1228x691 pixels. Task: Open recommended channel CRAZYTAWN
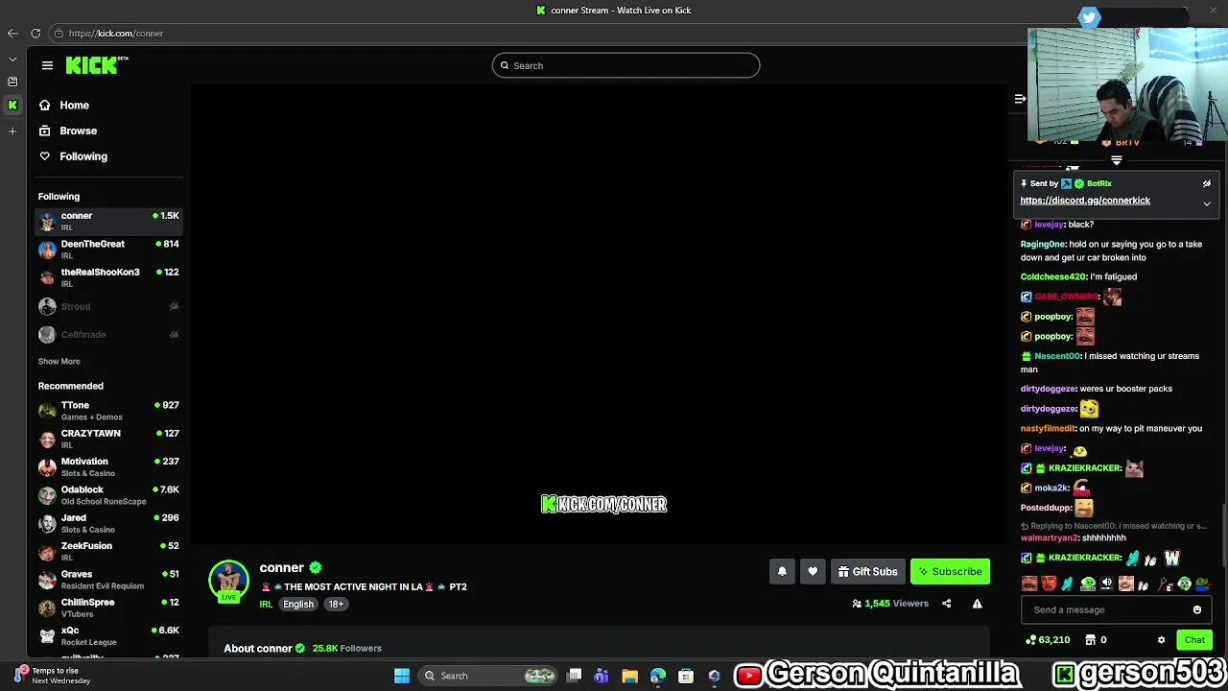click(108, 439)
